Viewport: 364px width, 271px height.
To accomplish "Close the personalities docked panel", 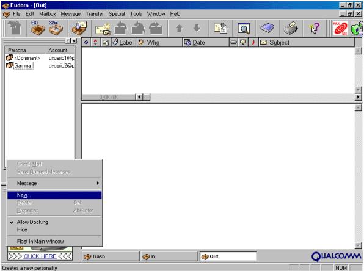I will click(74, 41).
